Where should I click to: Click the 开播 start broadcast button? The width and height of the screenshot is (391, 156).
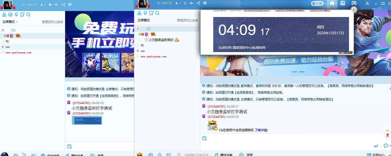(x=317, y=4)
